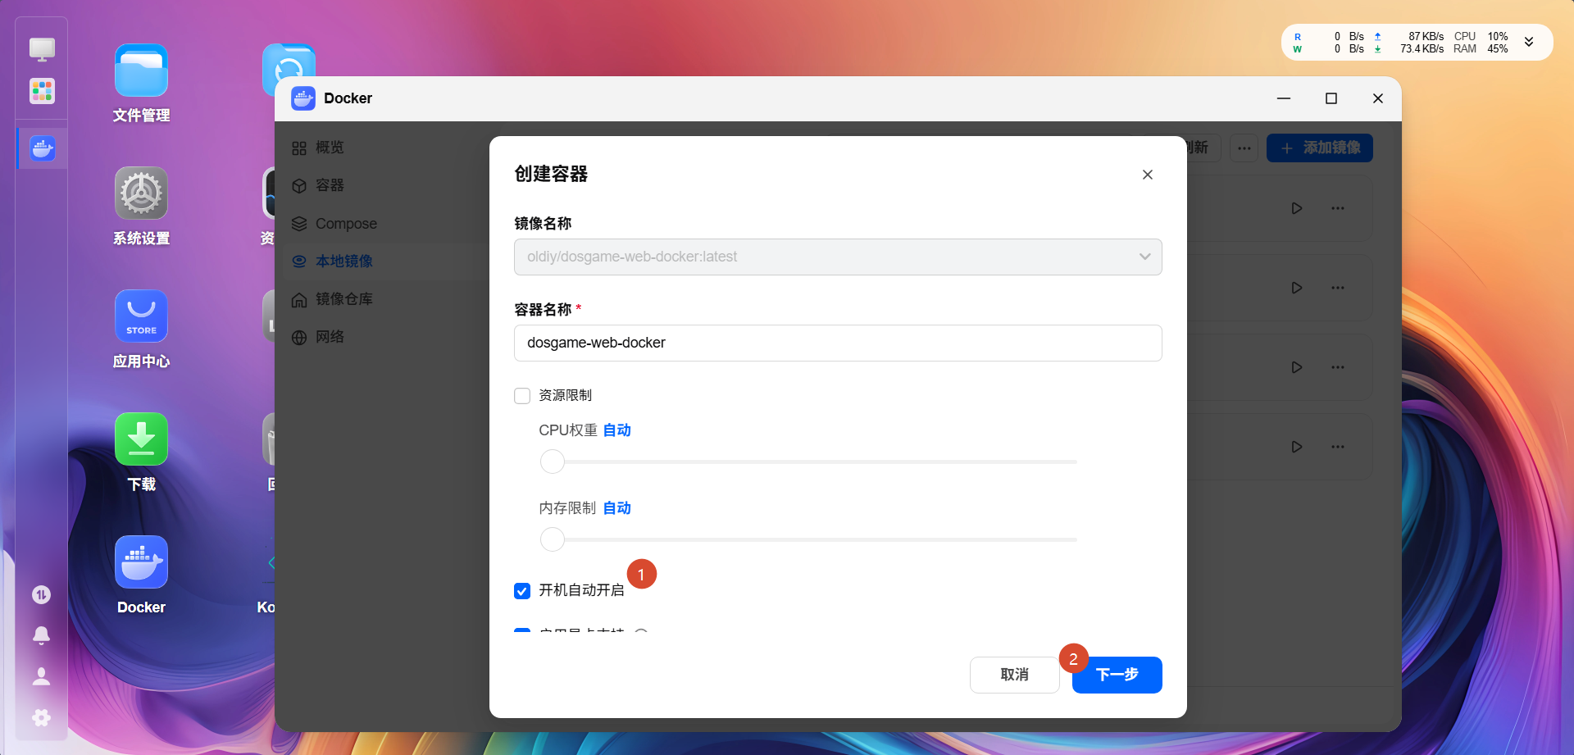Minimize the Docker window

point(1284,98)
